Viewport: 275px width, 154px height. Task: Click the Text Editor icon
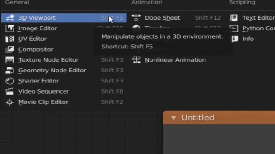coord(234,18)
